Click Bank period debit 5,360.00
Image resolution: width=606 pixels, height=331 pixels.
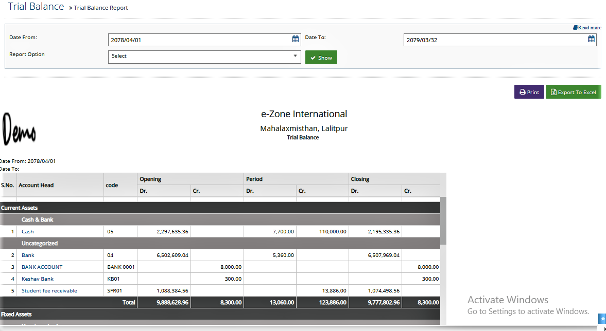point(283,255)
